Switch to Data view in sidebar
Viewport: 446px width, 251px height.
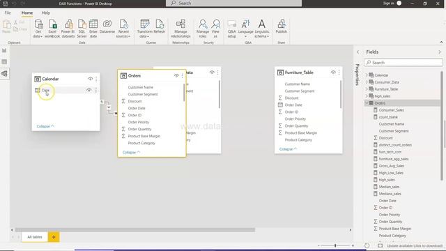pyautogui.click(x=4, y=62)
